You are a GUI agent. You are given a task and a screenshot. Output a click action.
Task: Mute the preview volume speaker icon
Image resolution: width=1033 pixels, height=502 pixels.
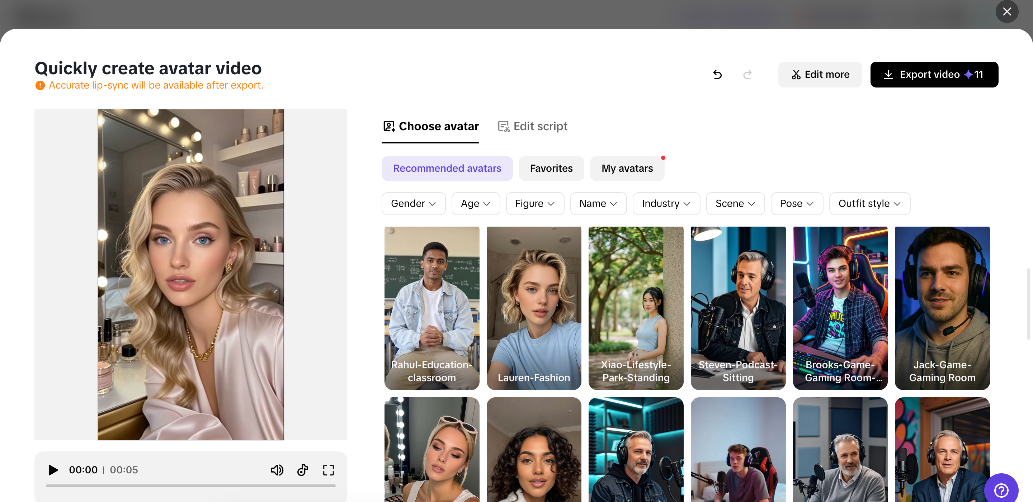[x=277, y=469]
